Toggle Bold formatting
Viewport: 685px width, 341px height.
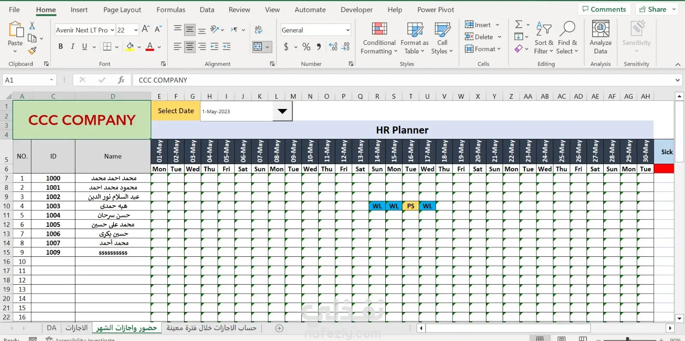(60, 47)
